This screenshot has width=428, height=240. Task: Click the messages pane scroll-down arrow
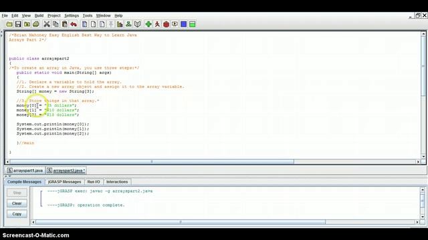(x=423, y=217)
